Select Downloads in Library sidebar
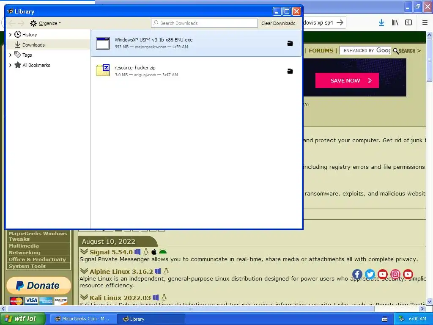433x325 pixels. [33, 45]
